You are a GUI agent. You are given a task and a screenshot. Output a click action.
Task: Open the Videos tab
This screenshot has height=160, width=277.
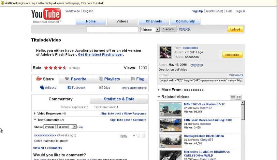[122, 21]
